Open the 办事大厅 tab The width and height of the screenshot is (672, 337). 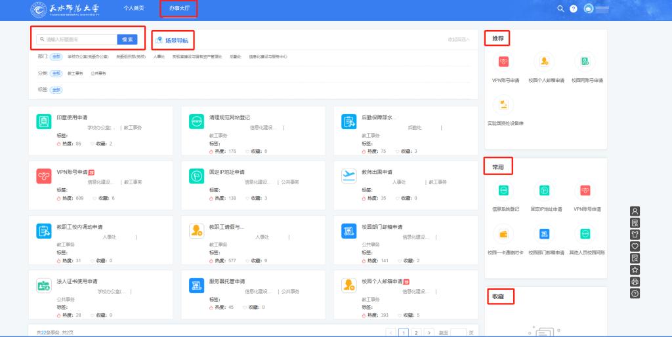tap(178, 9)
